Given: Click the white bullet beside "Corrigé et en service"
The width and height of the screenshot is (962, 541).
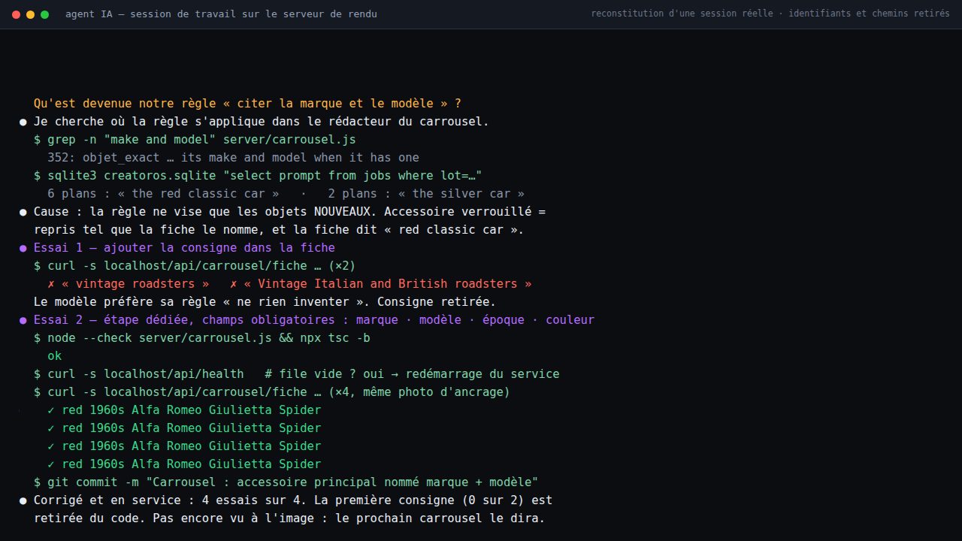Looking at the screenshot, I should point(23,500).
